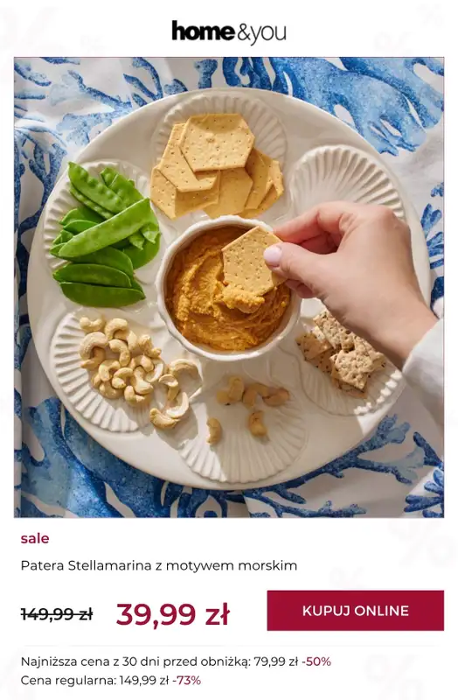Click the stacked hexagonal crackers at top
The width and height of the screenshot is (458, 700).
pos(217,167)
